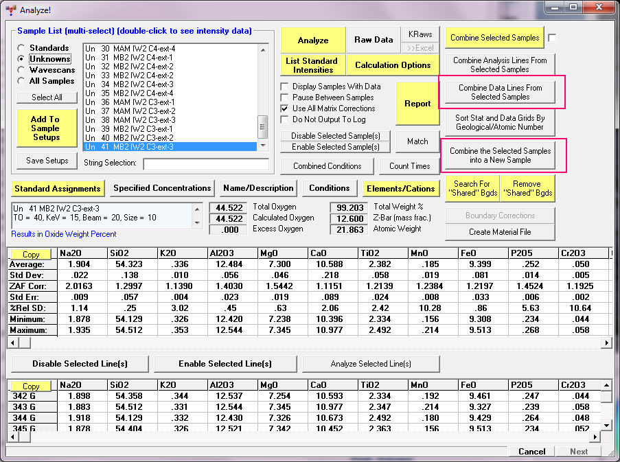
Task: Open Calculation Options
Action: pyautogui.click(x=393, y=65)
